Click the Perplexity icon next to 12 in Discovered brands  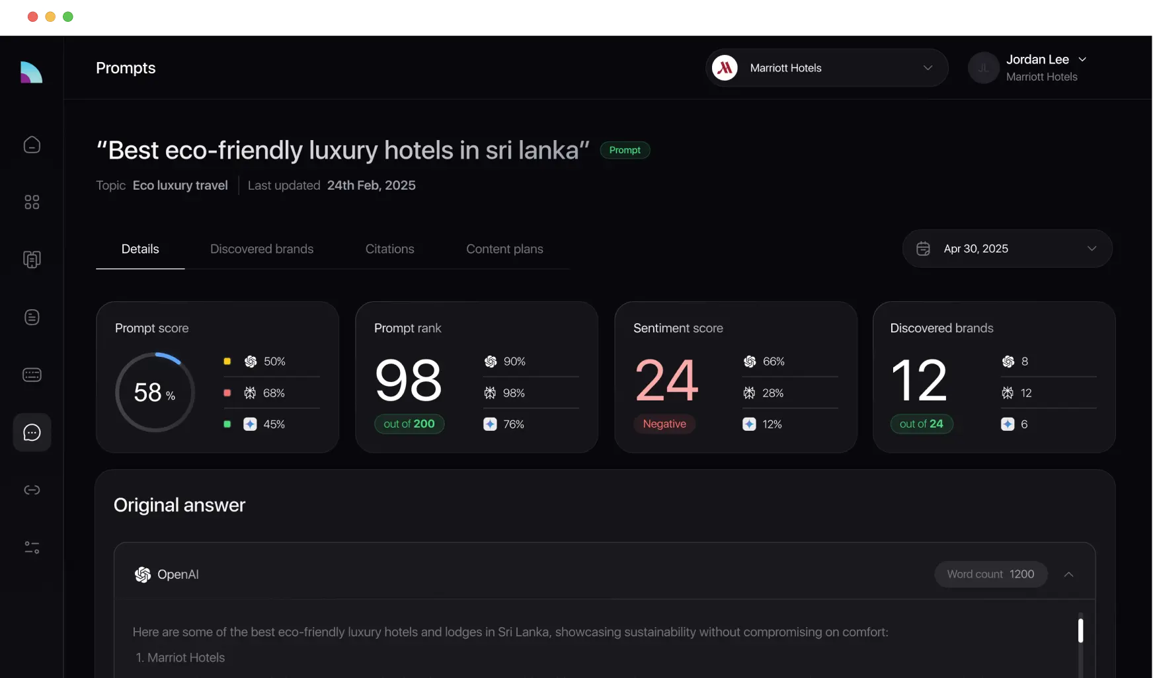(x=1008, y=393)
